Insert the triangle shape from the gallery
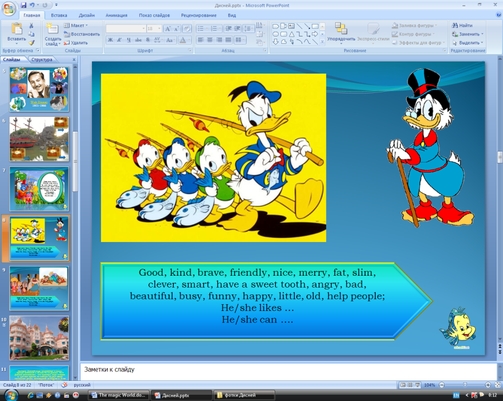 pyautogui.click(x=291, y=34)
